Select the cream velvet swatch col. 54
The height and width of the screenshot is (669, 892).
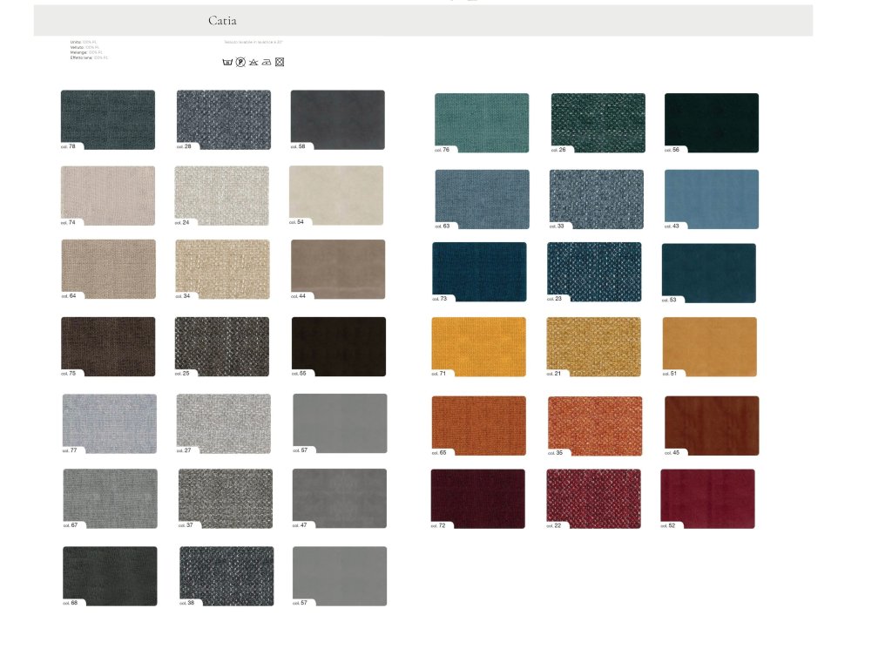[x=336, y=195]
